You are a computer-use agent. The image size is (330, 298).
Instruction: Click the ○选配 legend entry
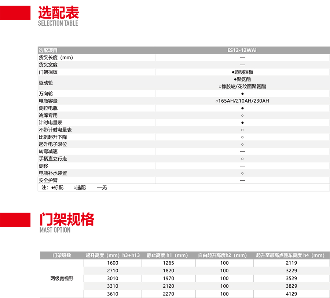[x=80, y=188]
